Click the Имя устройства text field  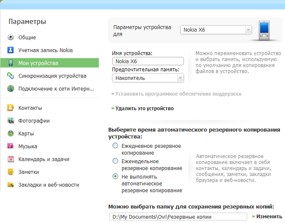click(x=148, y=61)
